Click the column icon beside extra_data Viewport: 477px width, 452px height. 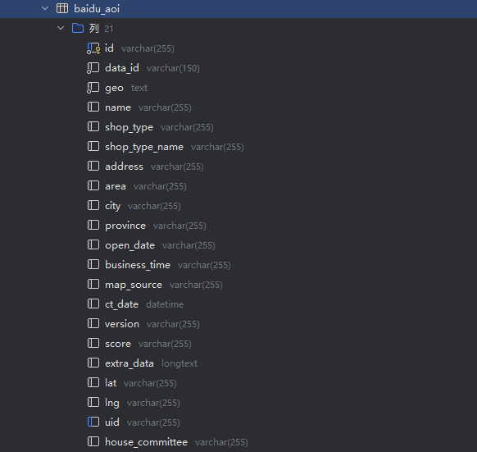(93, 363)
